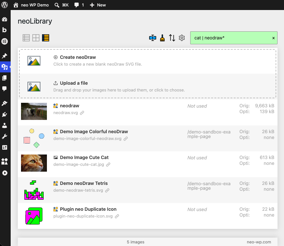Open the WordPress logo menu
The image size is (284, 246).
click(x=5, y=5)
